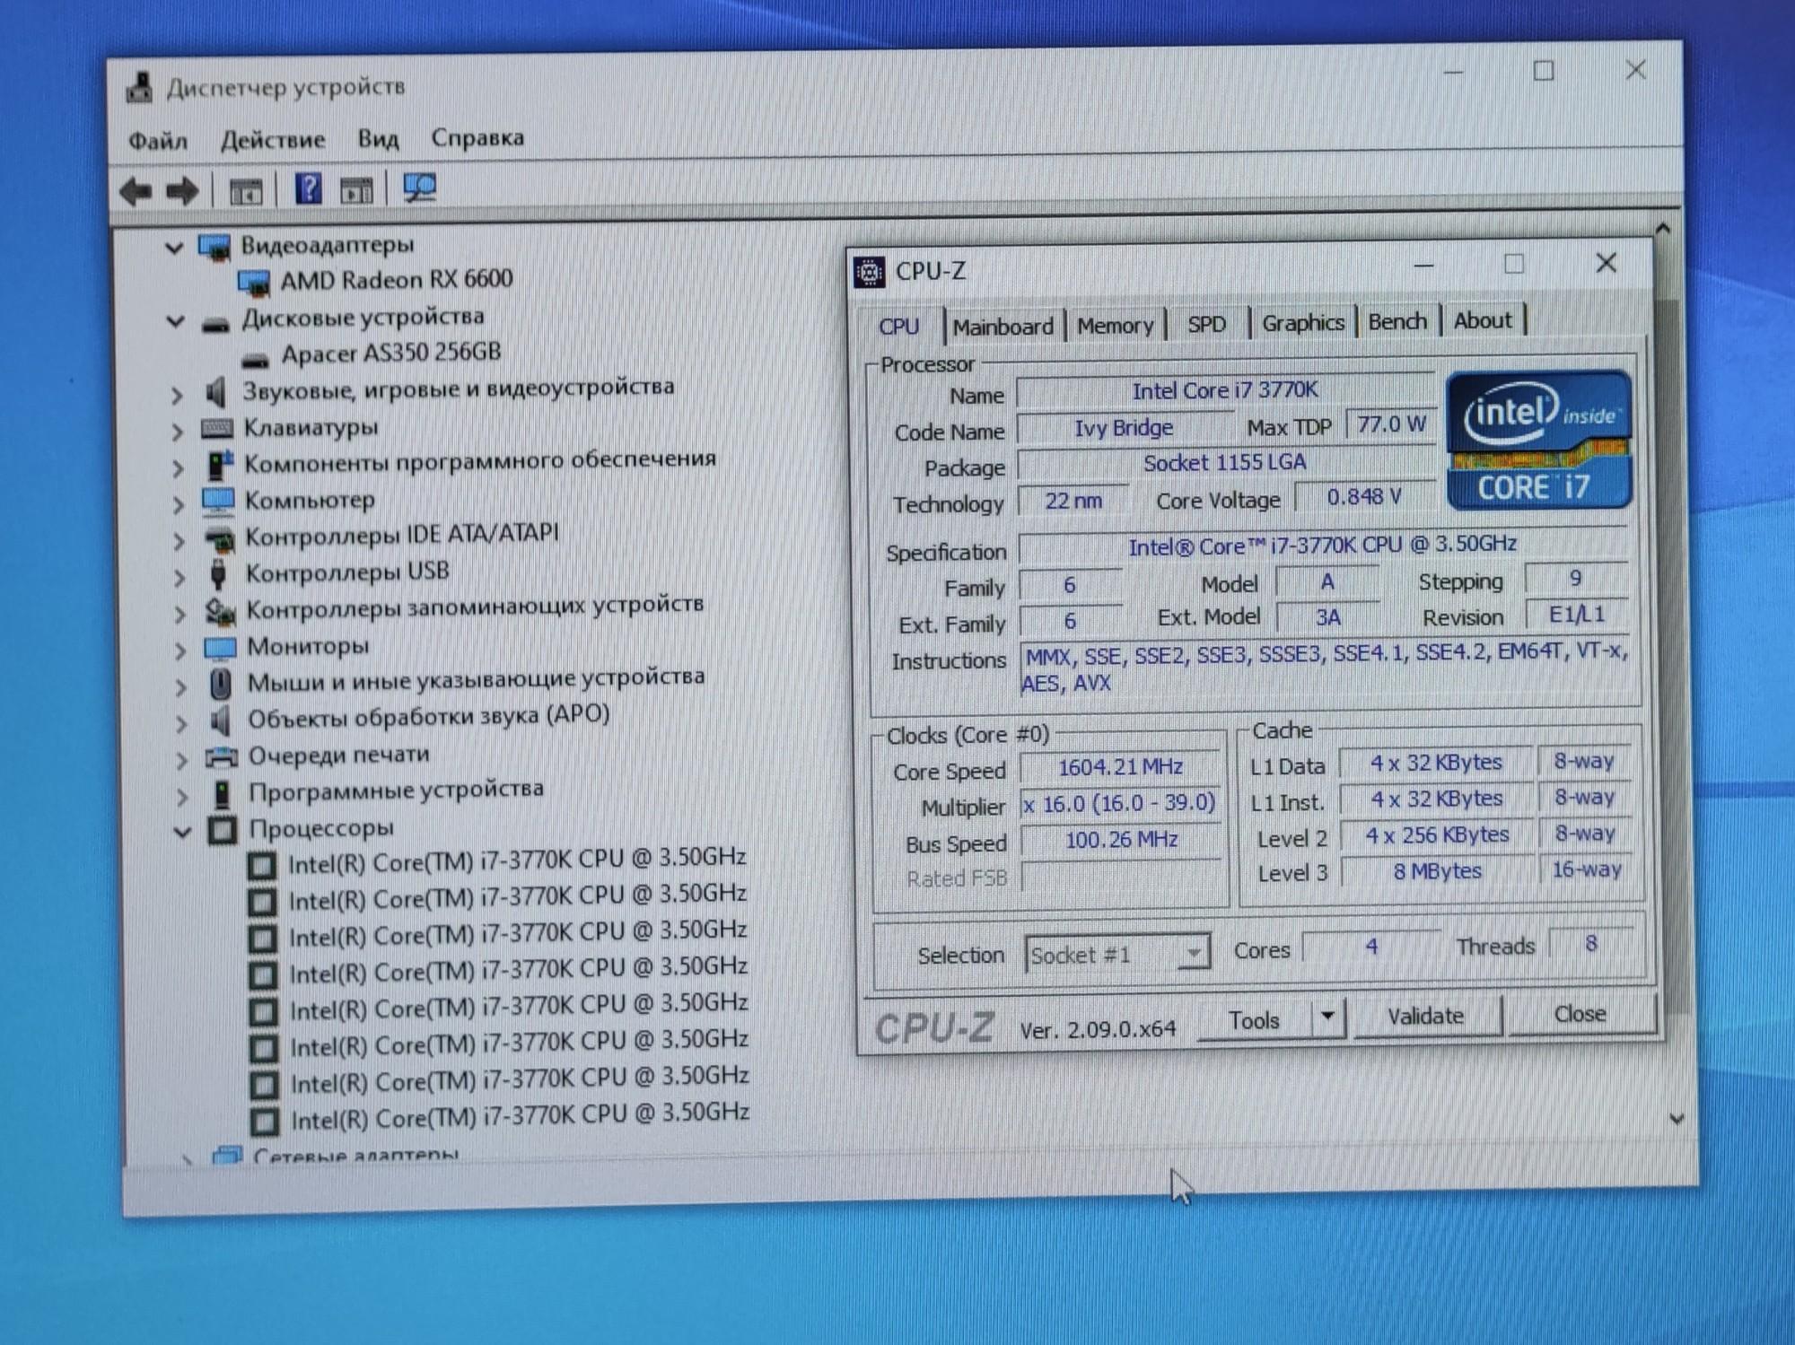Screen dimensions: 1795x1345
Task: Click the Процессоры category icon
Action: [223, 829]
